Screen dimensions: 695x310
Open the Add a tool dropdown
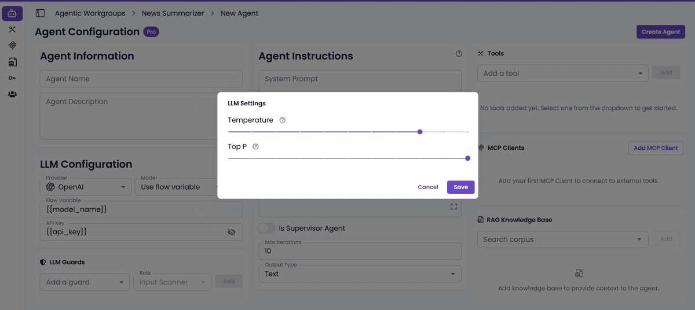point(562,73)
